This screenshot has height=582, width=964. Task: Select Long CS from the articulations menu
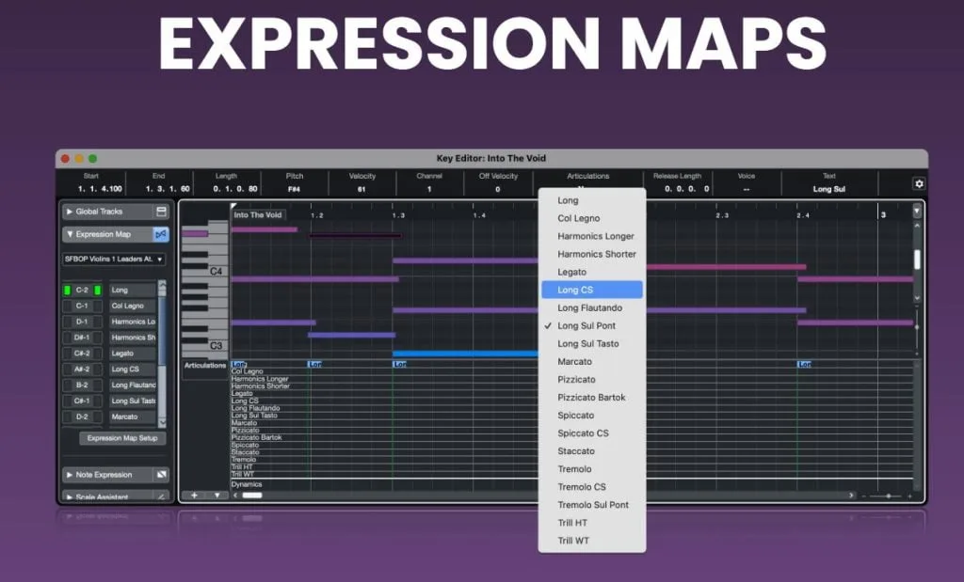click(x=591, y=290)
